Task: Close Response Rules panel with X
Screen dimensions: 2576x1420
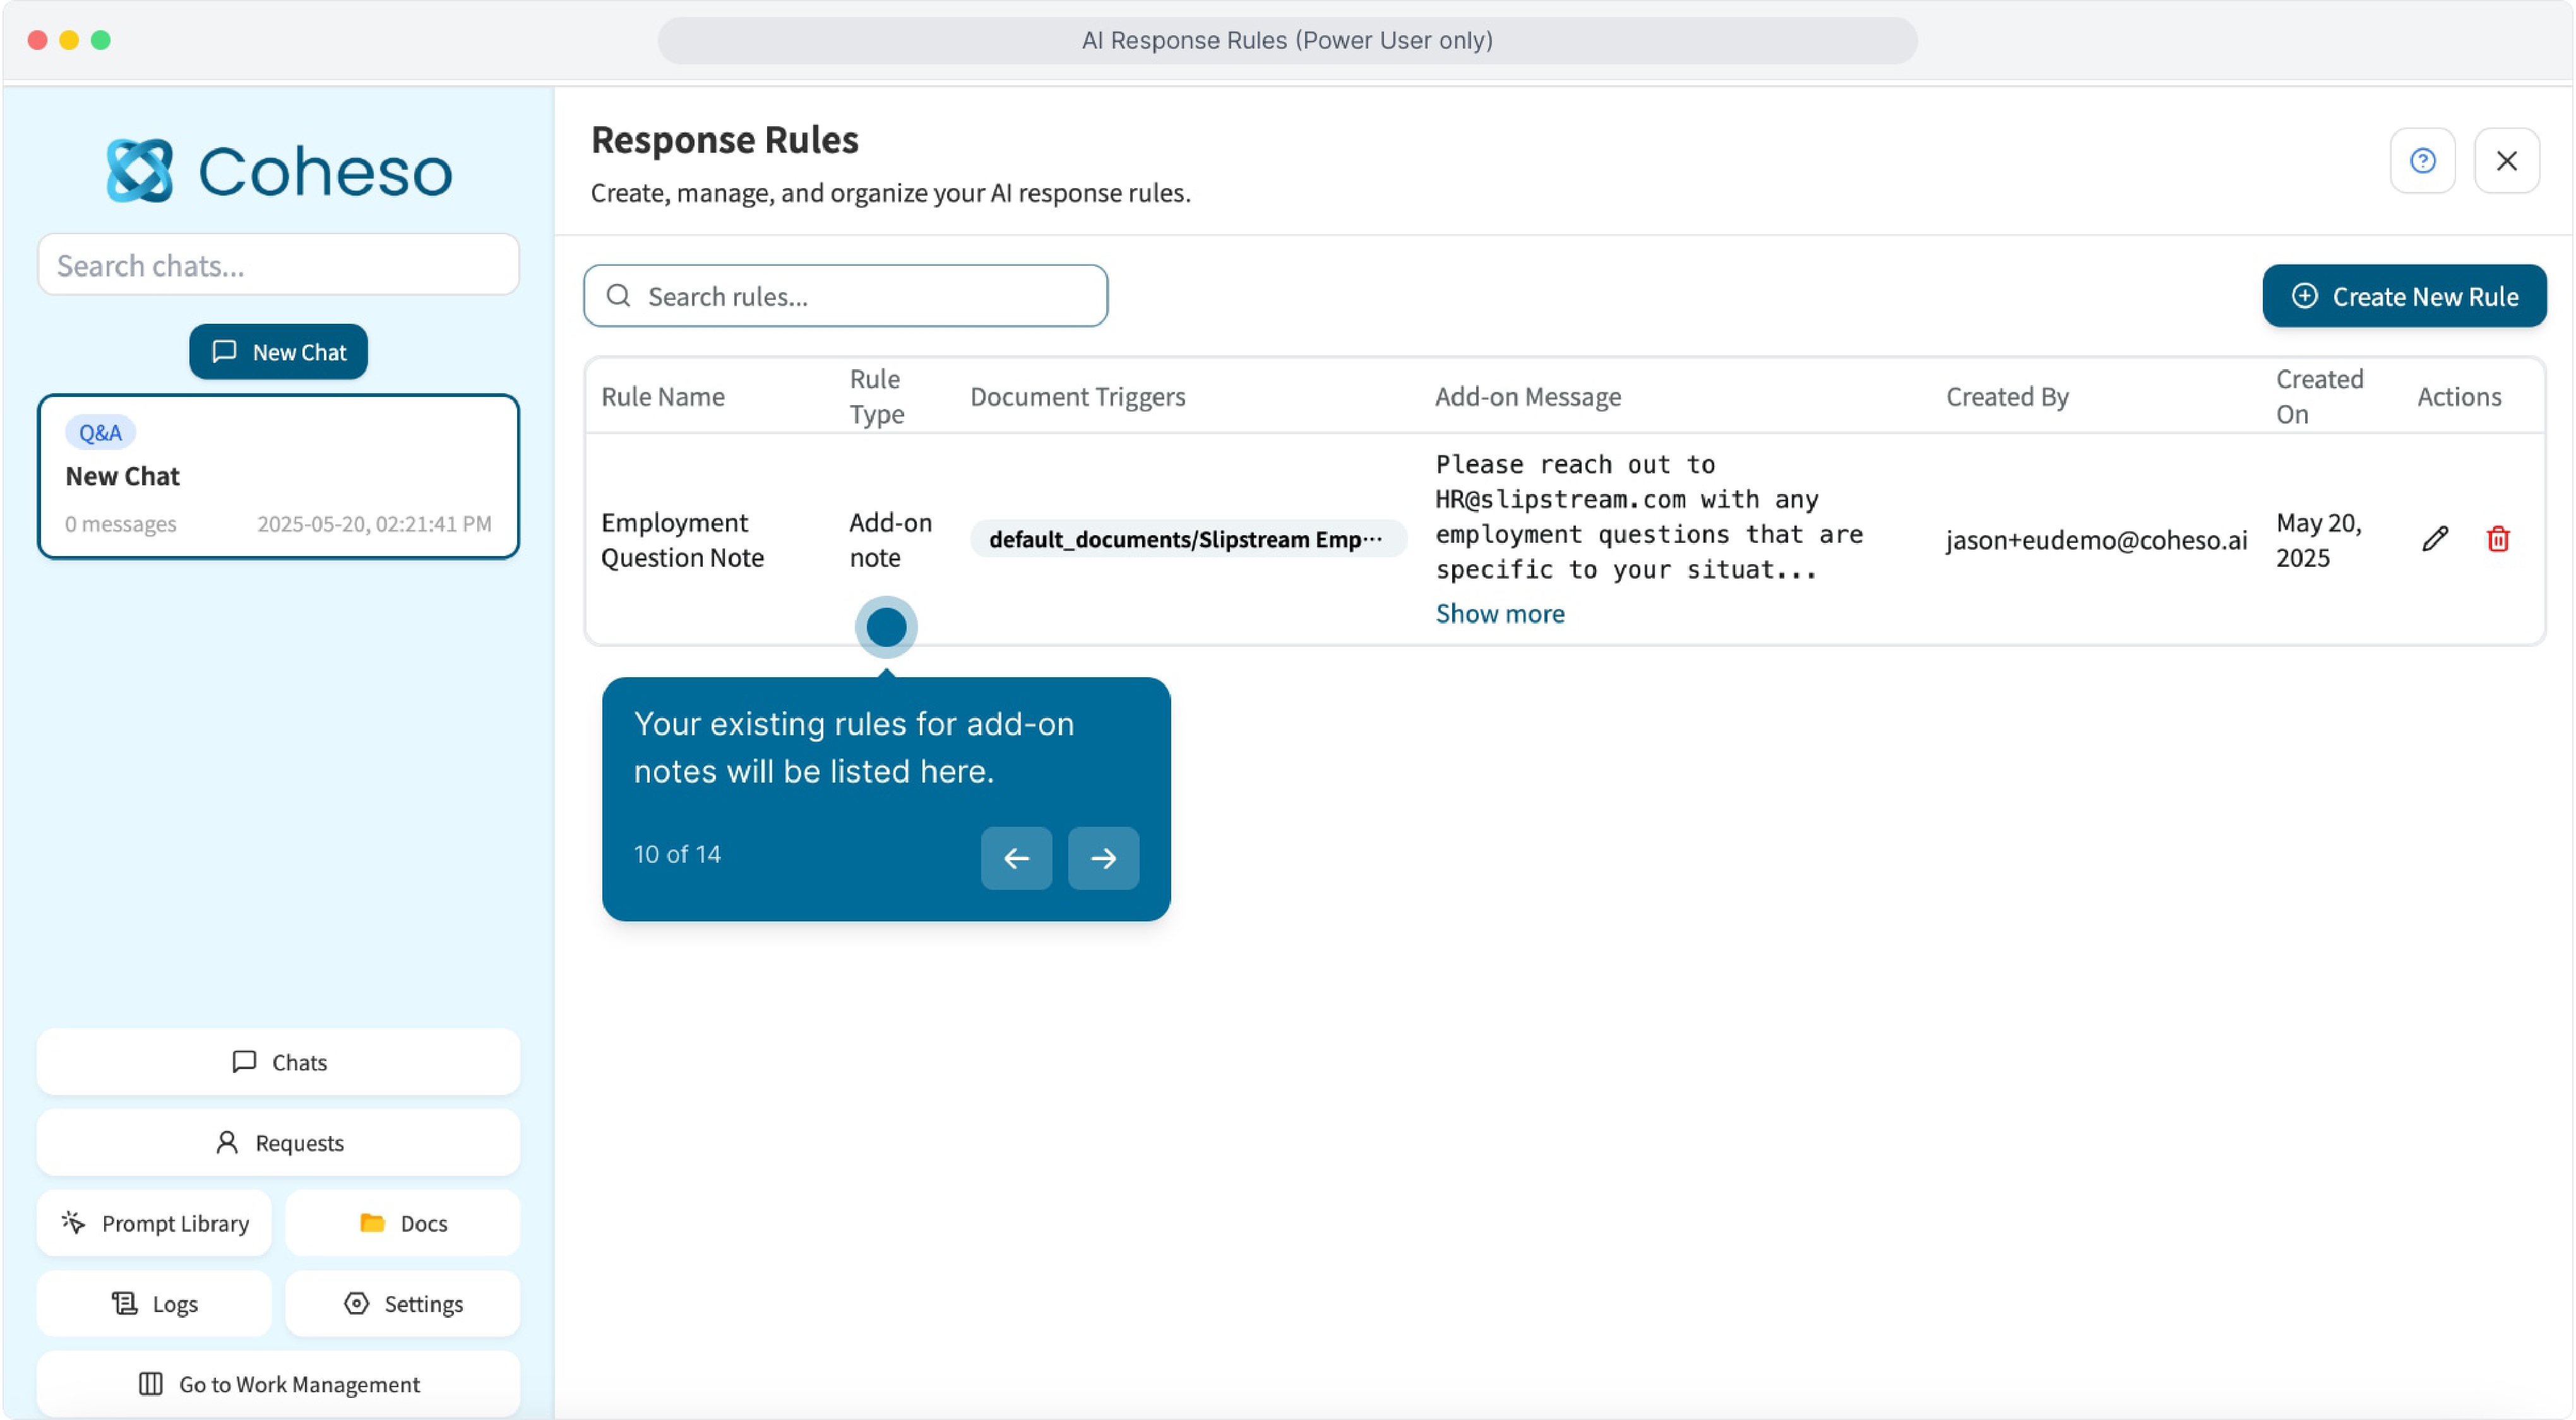Action: point(2506,161)
